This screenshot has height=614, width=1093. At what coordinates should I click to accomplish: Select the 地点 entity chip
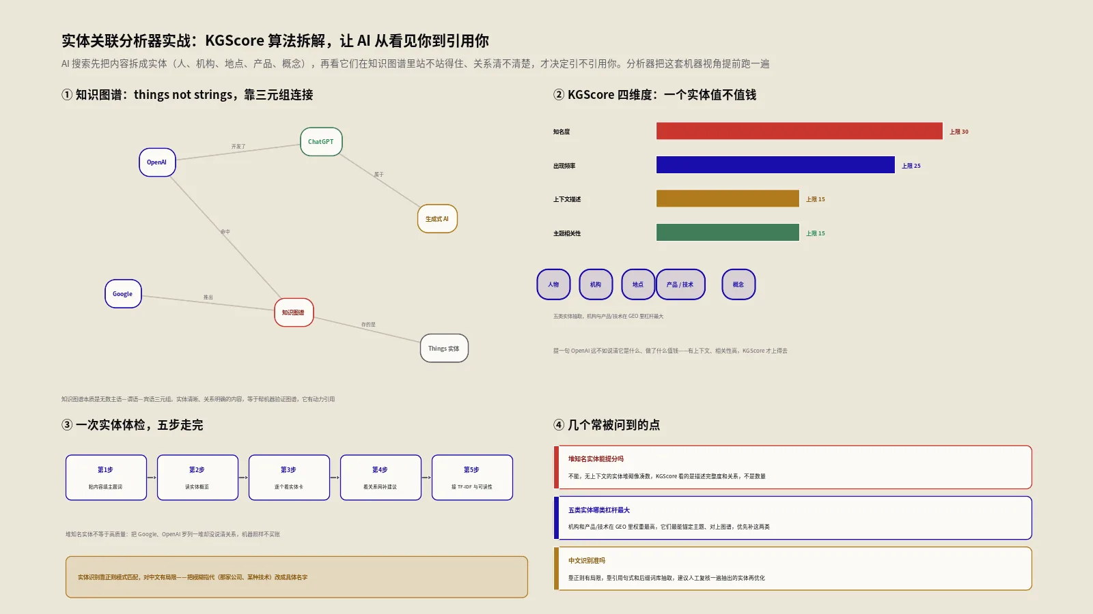(638, 284)
